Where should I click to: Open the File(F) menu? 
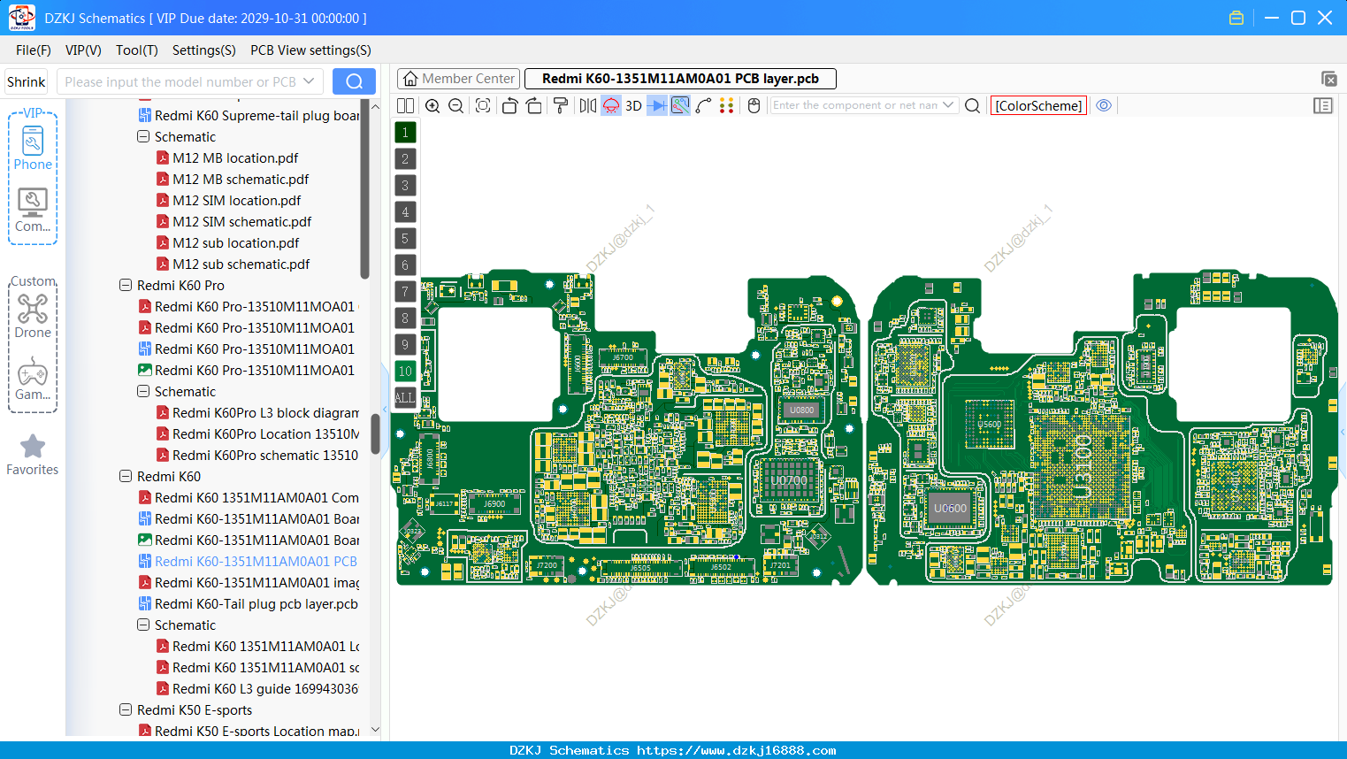point(34,50)
